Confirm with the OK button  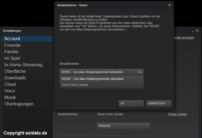click(131, 103)
